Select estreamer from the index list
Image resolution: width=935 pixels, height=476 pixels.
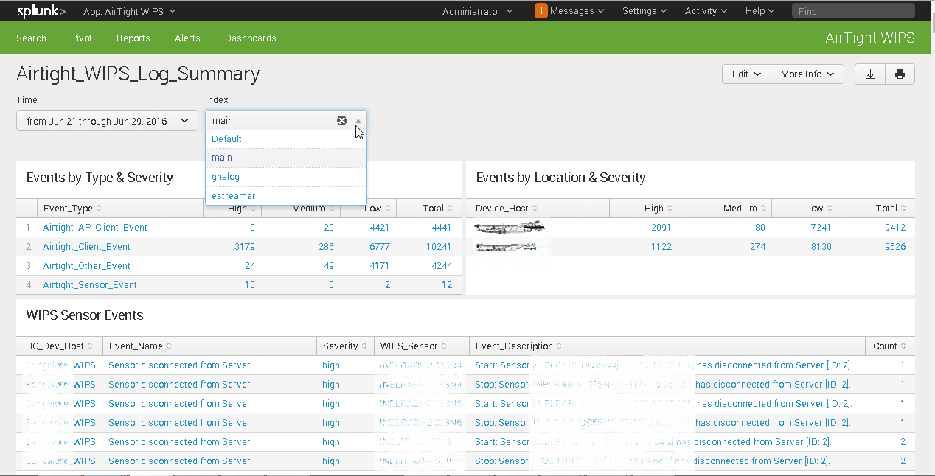(232, 195)
